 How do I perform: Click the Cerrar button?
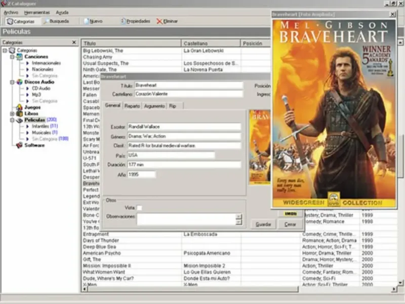[291, 224]
